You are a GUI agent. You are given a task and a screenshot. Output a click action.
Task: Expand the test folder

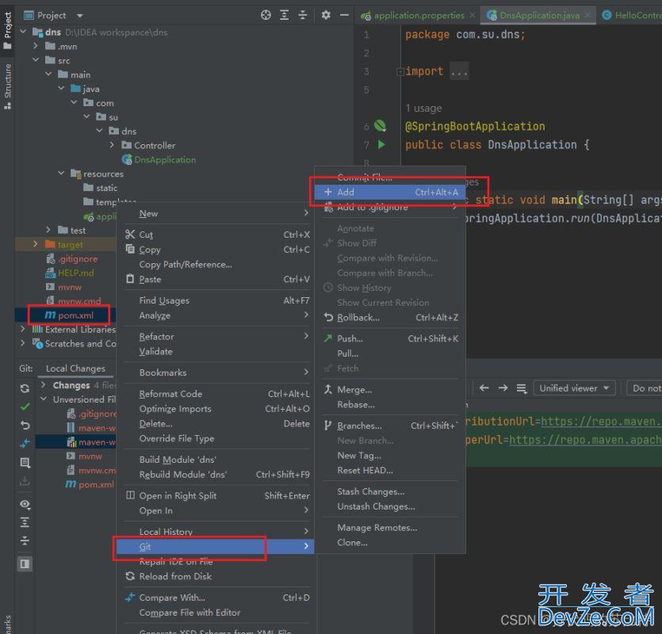point(48,230)
